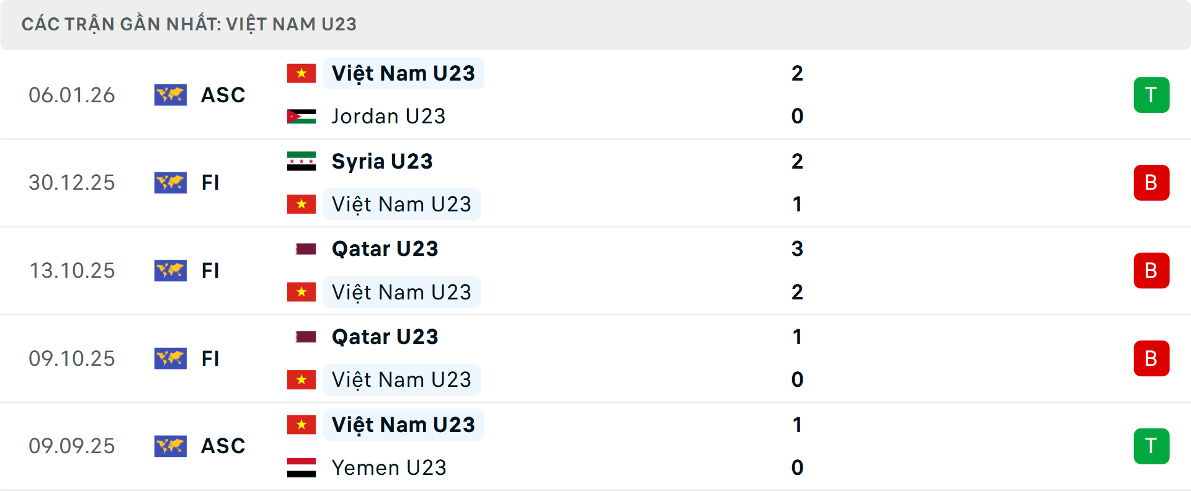Click the ASC competition globe icon for 06.01.26
Viewport: 1191px width, 491px height.
(171, 95)
